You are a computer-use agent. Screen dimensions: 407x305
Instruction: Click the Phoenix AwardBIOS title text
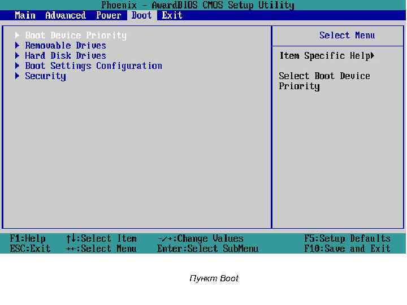tap(198, 5)
